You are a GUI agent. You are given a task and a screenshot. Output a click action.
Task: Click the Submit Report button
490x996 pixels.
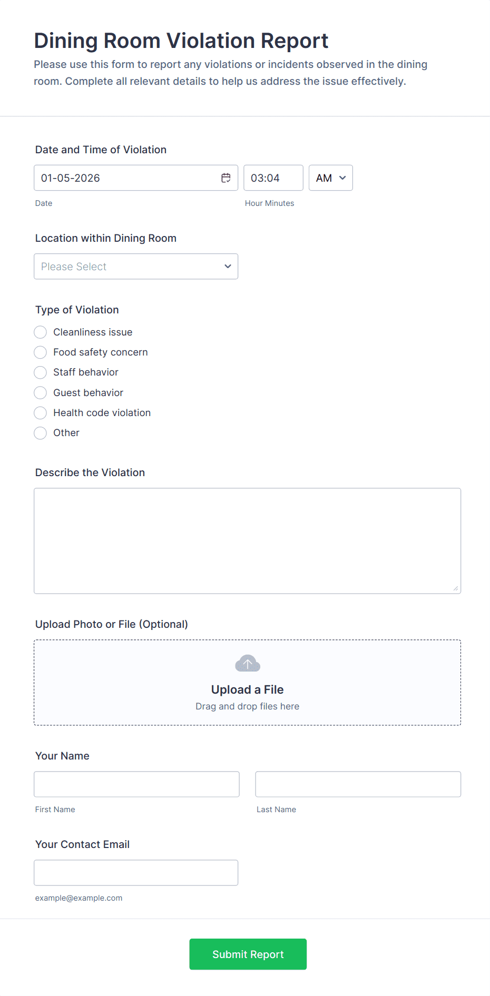[x=248, y=954]
